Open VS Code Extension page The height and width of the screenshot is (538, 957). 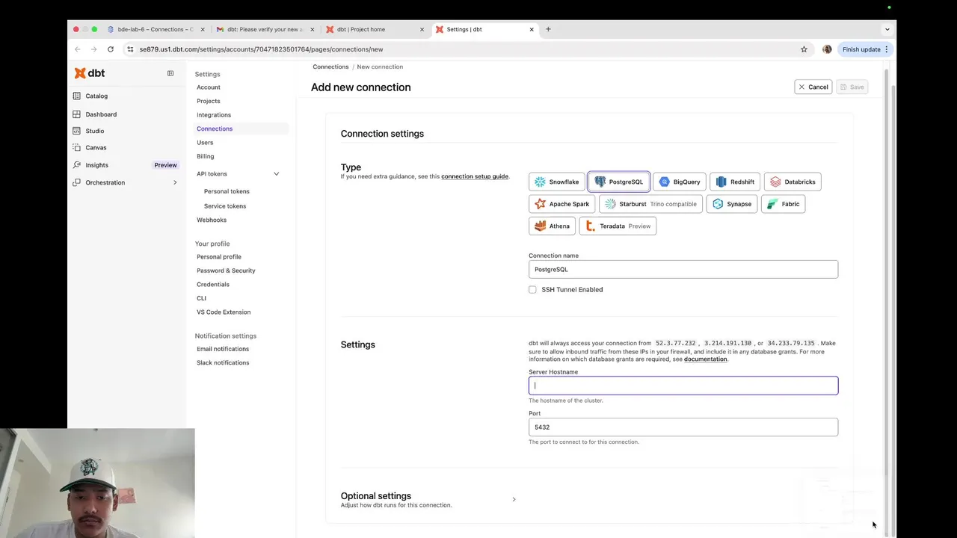pos(224,312)
